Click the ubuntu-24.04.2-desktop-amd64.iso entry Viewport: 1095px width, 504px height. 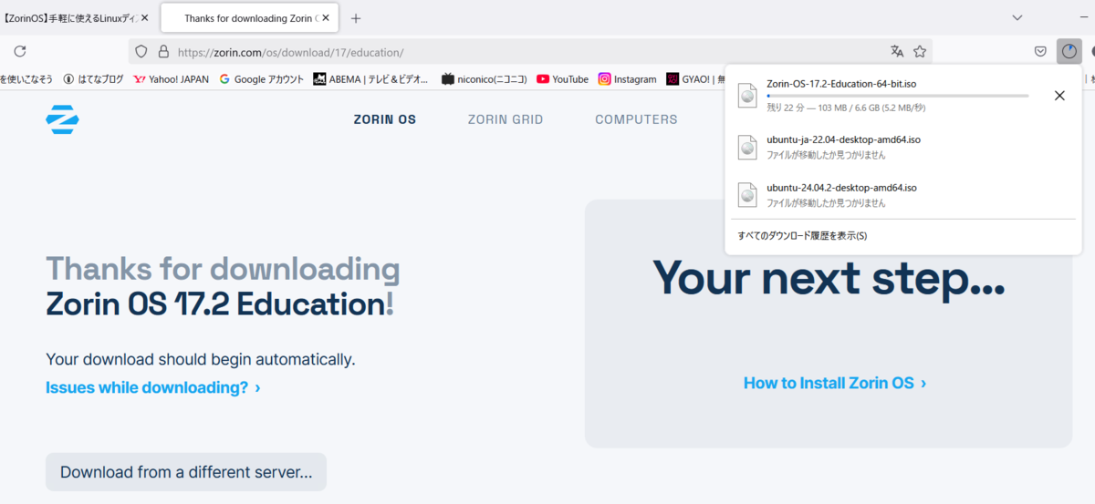click(902, 194)
